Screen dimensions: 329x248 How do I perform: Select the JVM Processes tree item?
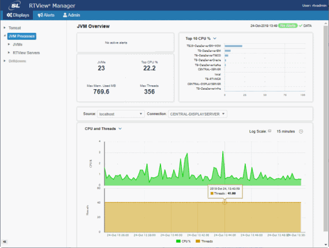(x=21, y=36)
